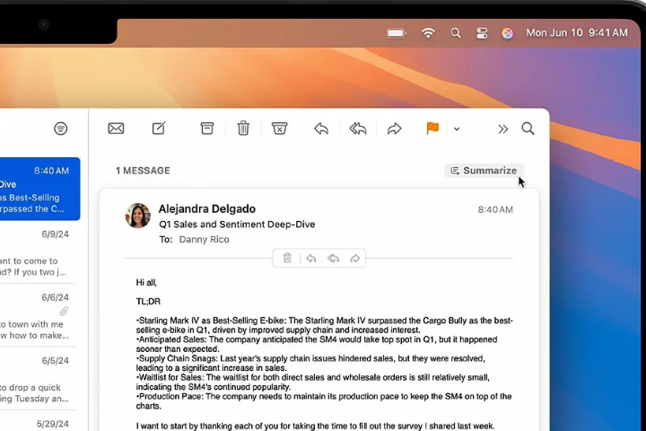Viewport: 646px width, 431px height.
Task: Click sender name Alejandra Delgado
Action: (207, 208)
